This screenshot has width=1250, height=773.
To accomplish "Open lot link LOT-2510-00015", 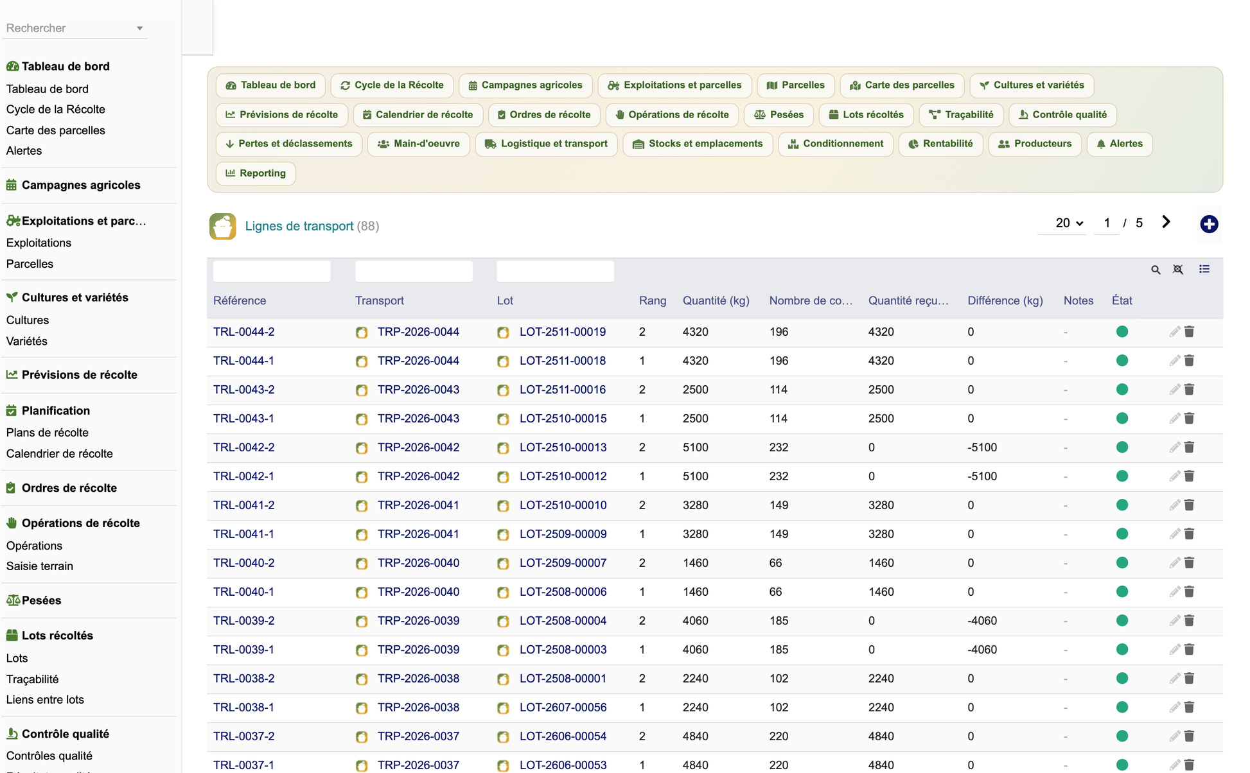I will [563, 419].
